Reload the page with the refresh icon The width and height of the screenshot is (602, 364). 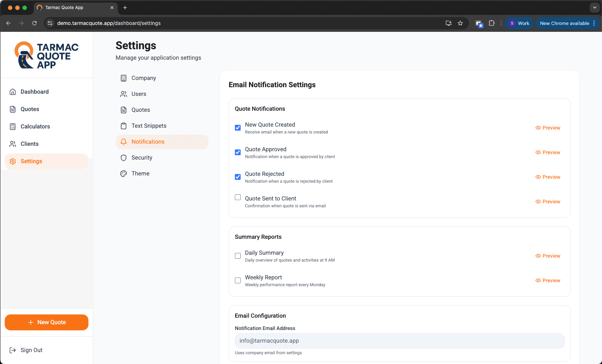[34, 23]
